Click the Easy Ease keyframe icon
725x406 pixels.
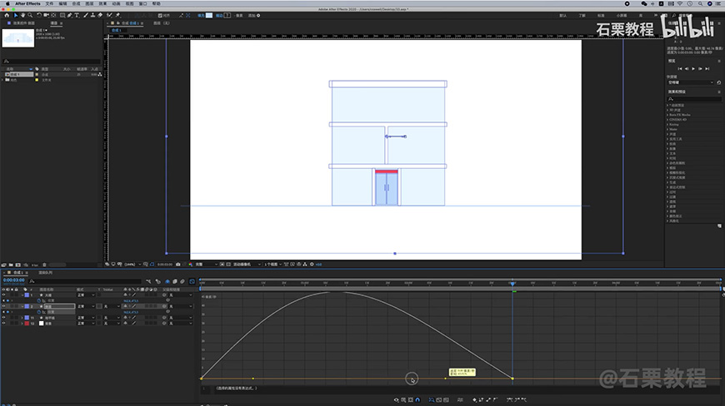509,399
